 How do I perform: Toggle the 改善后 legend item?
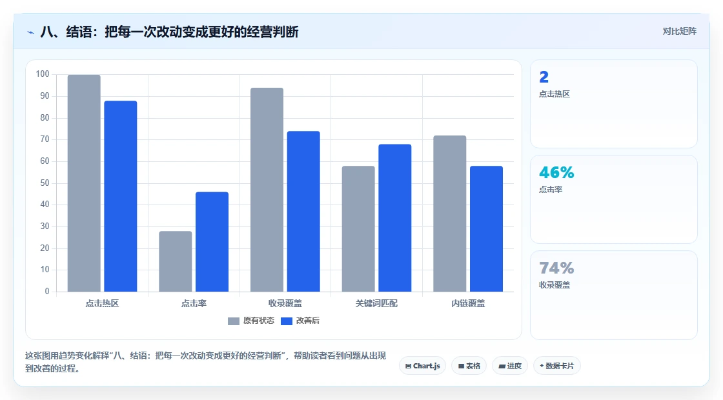pos(300,321)
